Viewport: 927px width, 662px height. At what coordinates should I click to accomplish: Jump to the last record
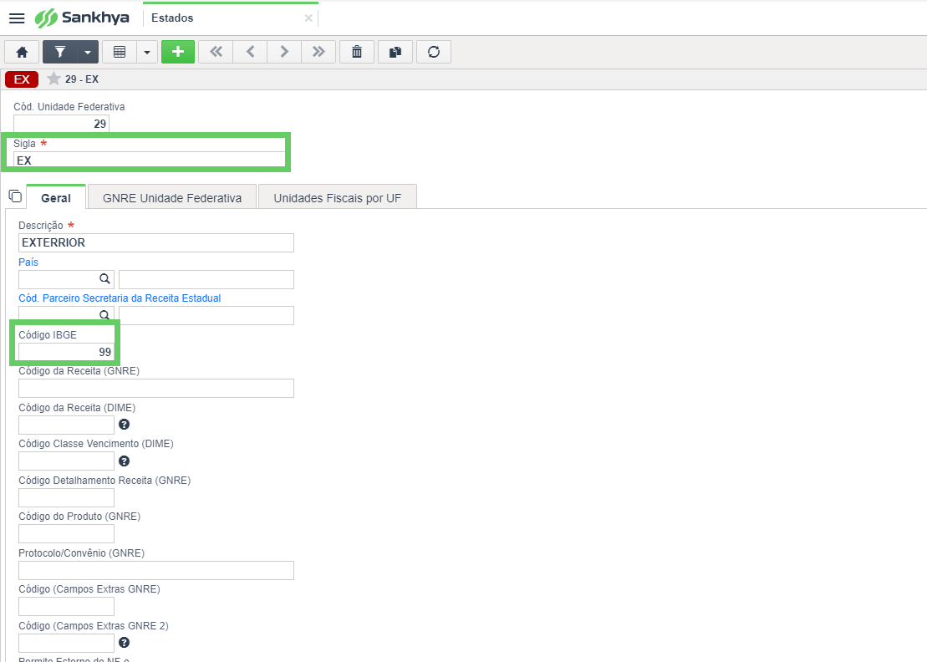[318, 52]
